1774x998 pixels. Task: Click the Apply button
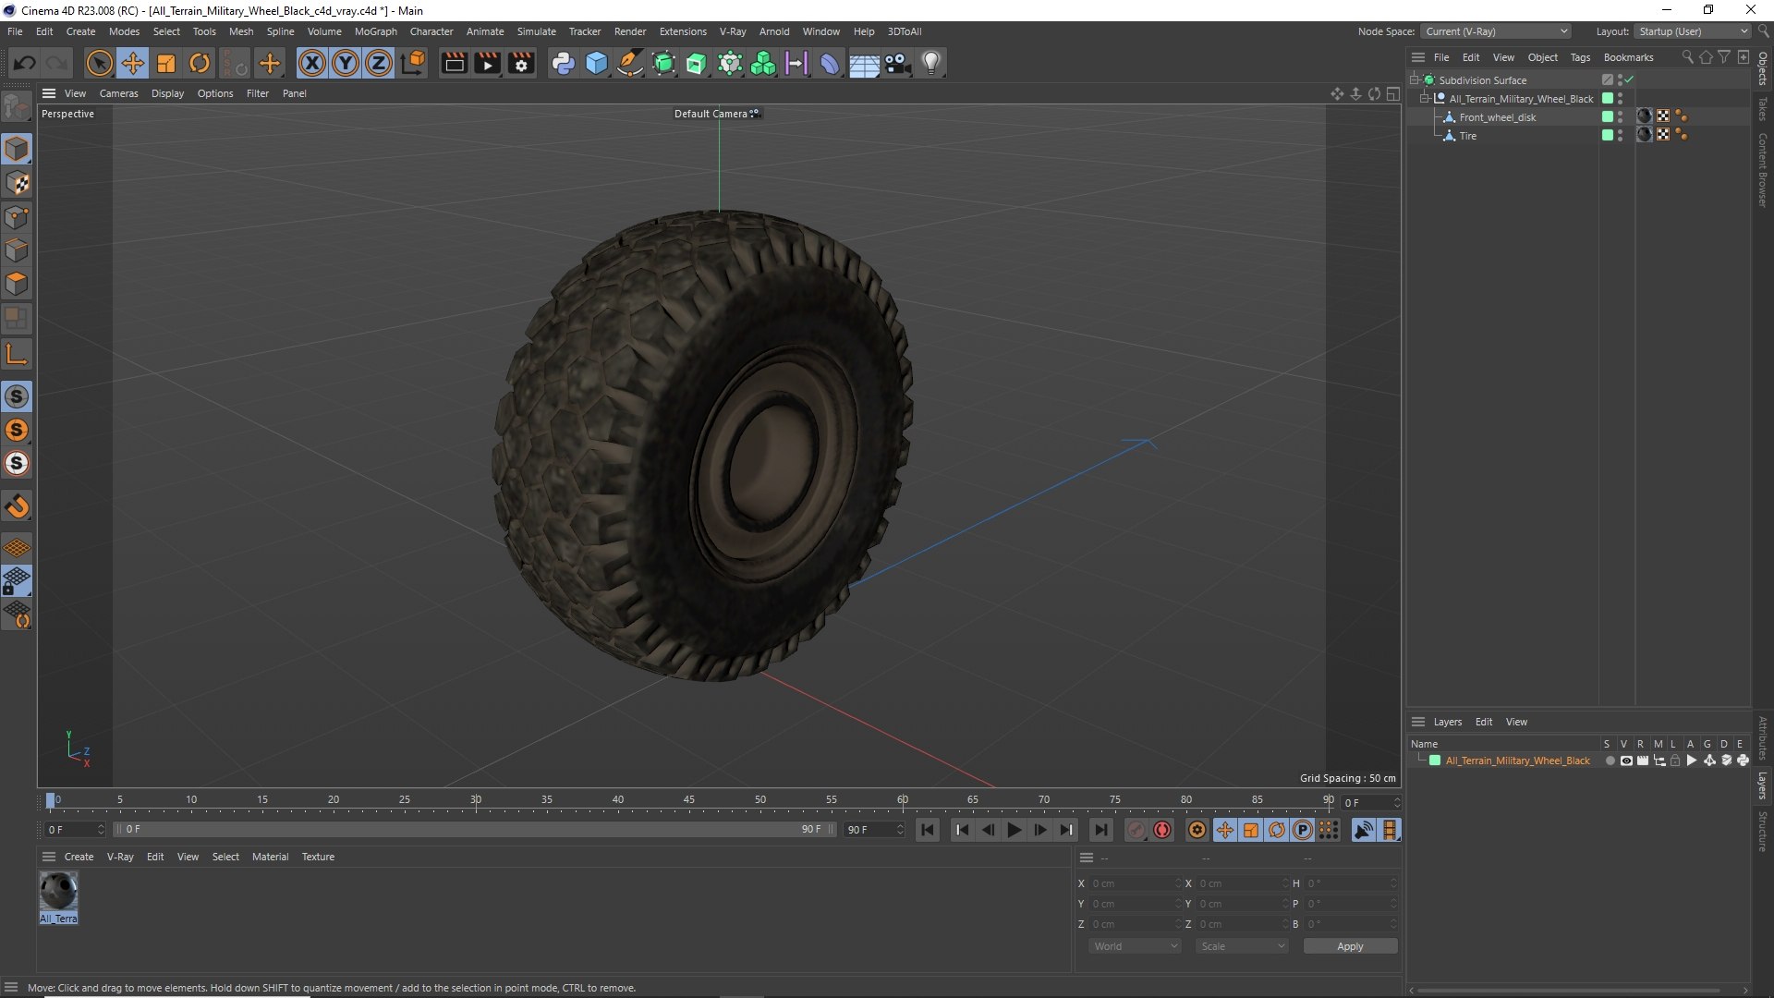tap(1350, 946)
